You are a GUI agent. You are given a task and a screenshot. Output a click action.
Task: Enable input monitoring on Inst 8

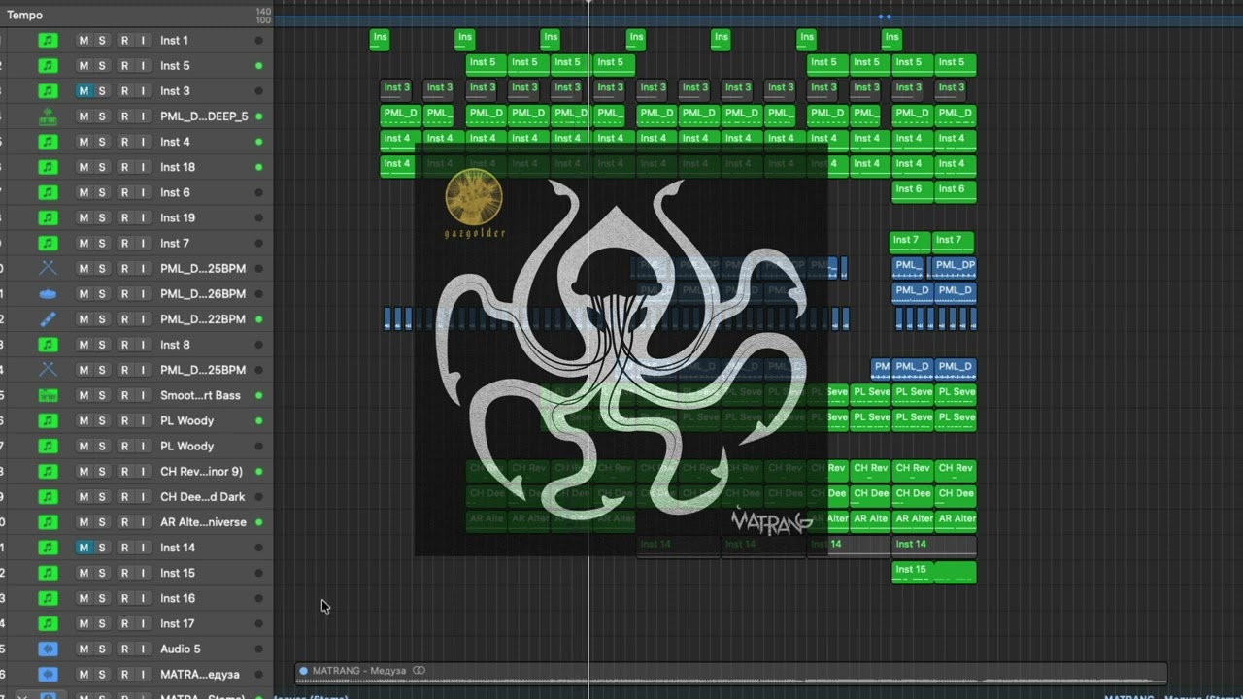pyautogui.click(x=143, y=345)
